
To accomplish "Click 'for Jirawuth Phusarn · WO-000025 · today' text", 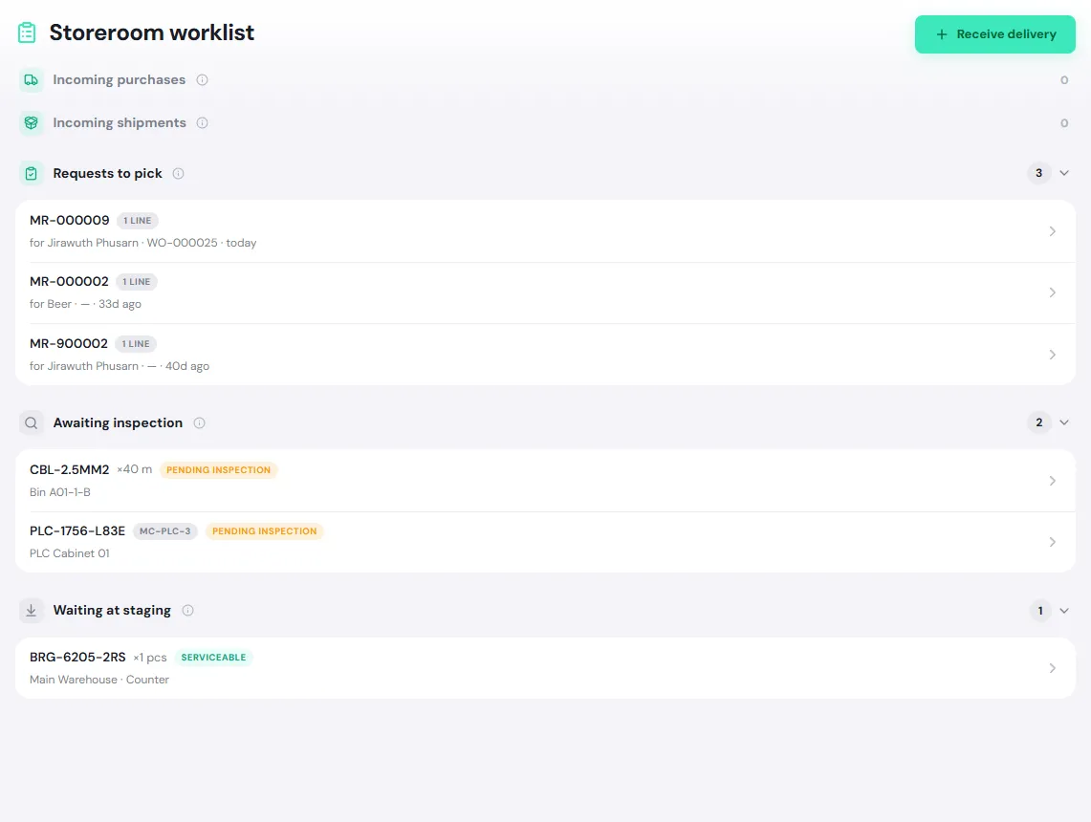I will pos(142,243).
